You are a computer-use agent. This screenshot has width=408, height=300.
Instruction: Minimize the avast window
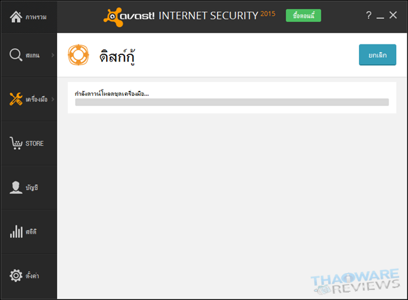[x=380, y=16]
